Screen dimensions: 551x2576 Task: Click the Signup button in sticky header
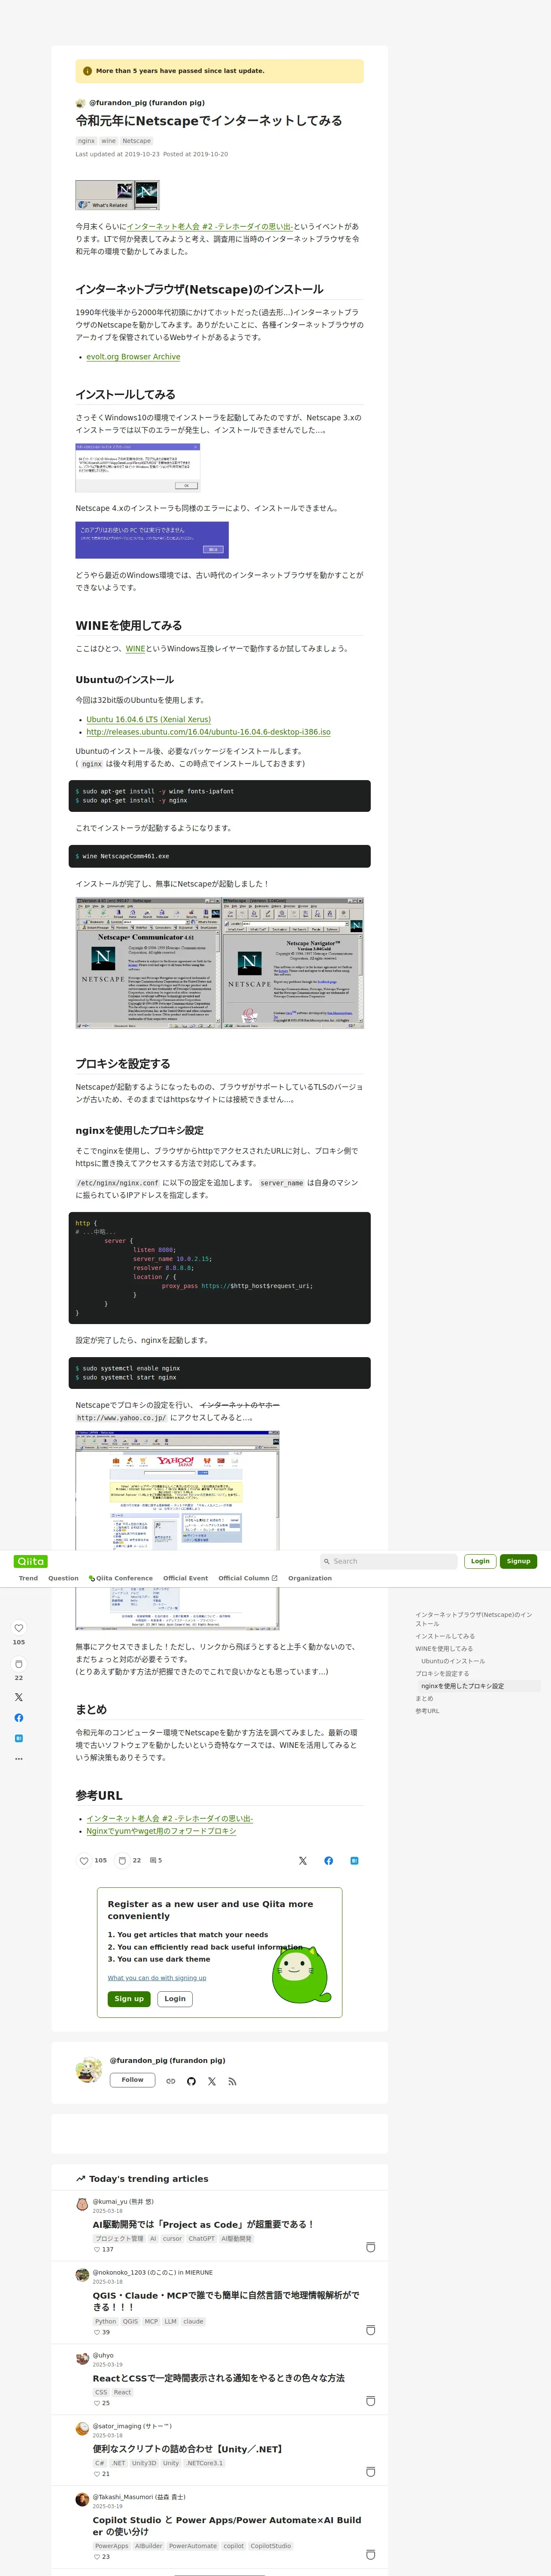point(518,1561)
